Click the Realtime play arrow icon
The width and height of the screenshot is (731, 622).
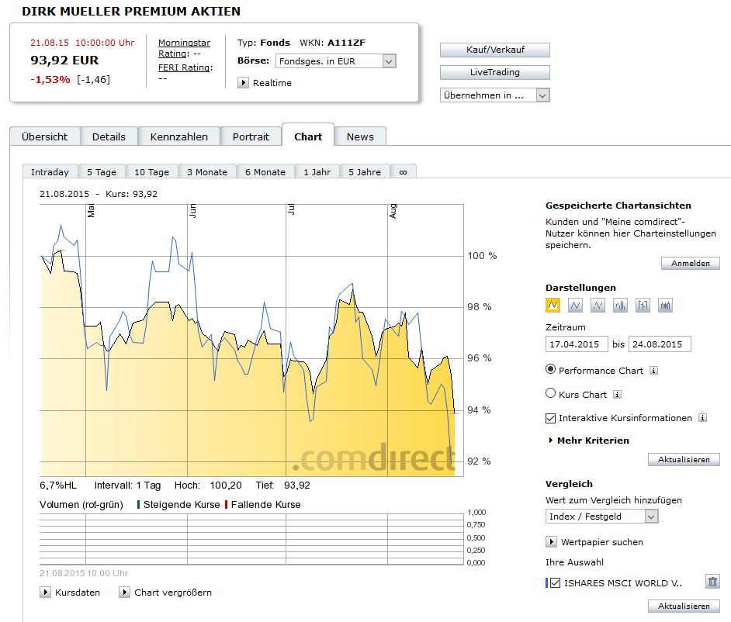243,83
